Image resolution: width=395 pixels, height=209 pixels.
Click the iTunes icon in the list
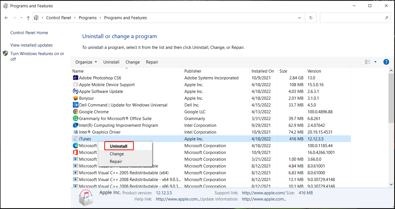pos(75,139)
